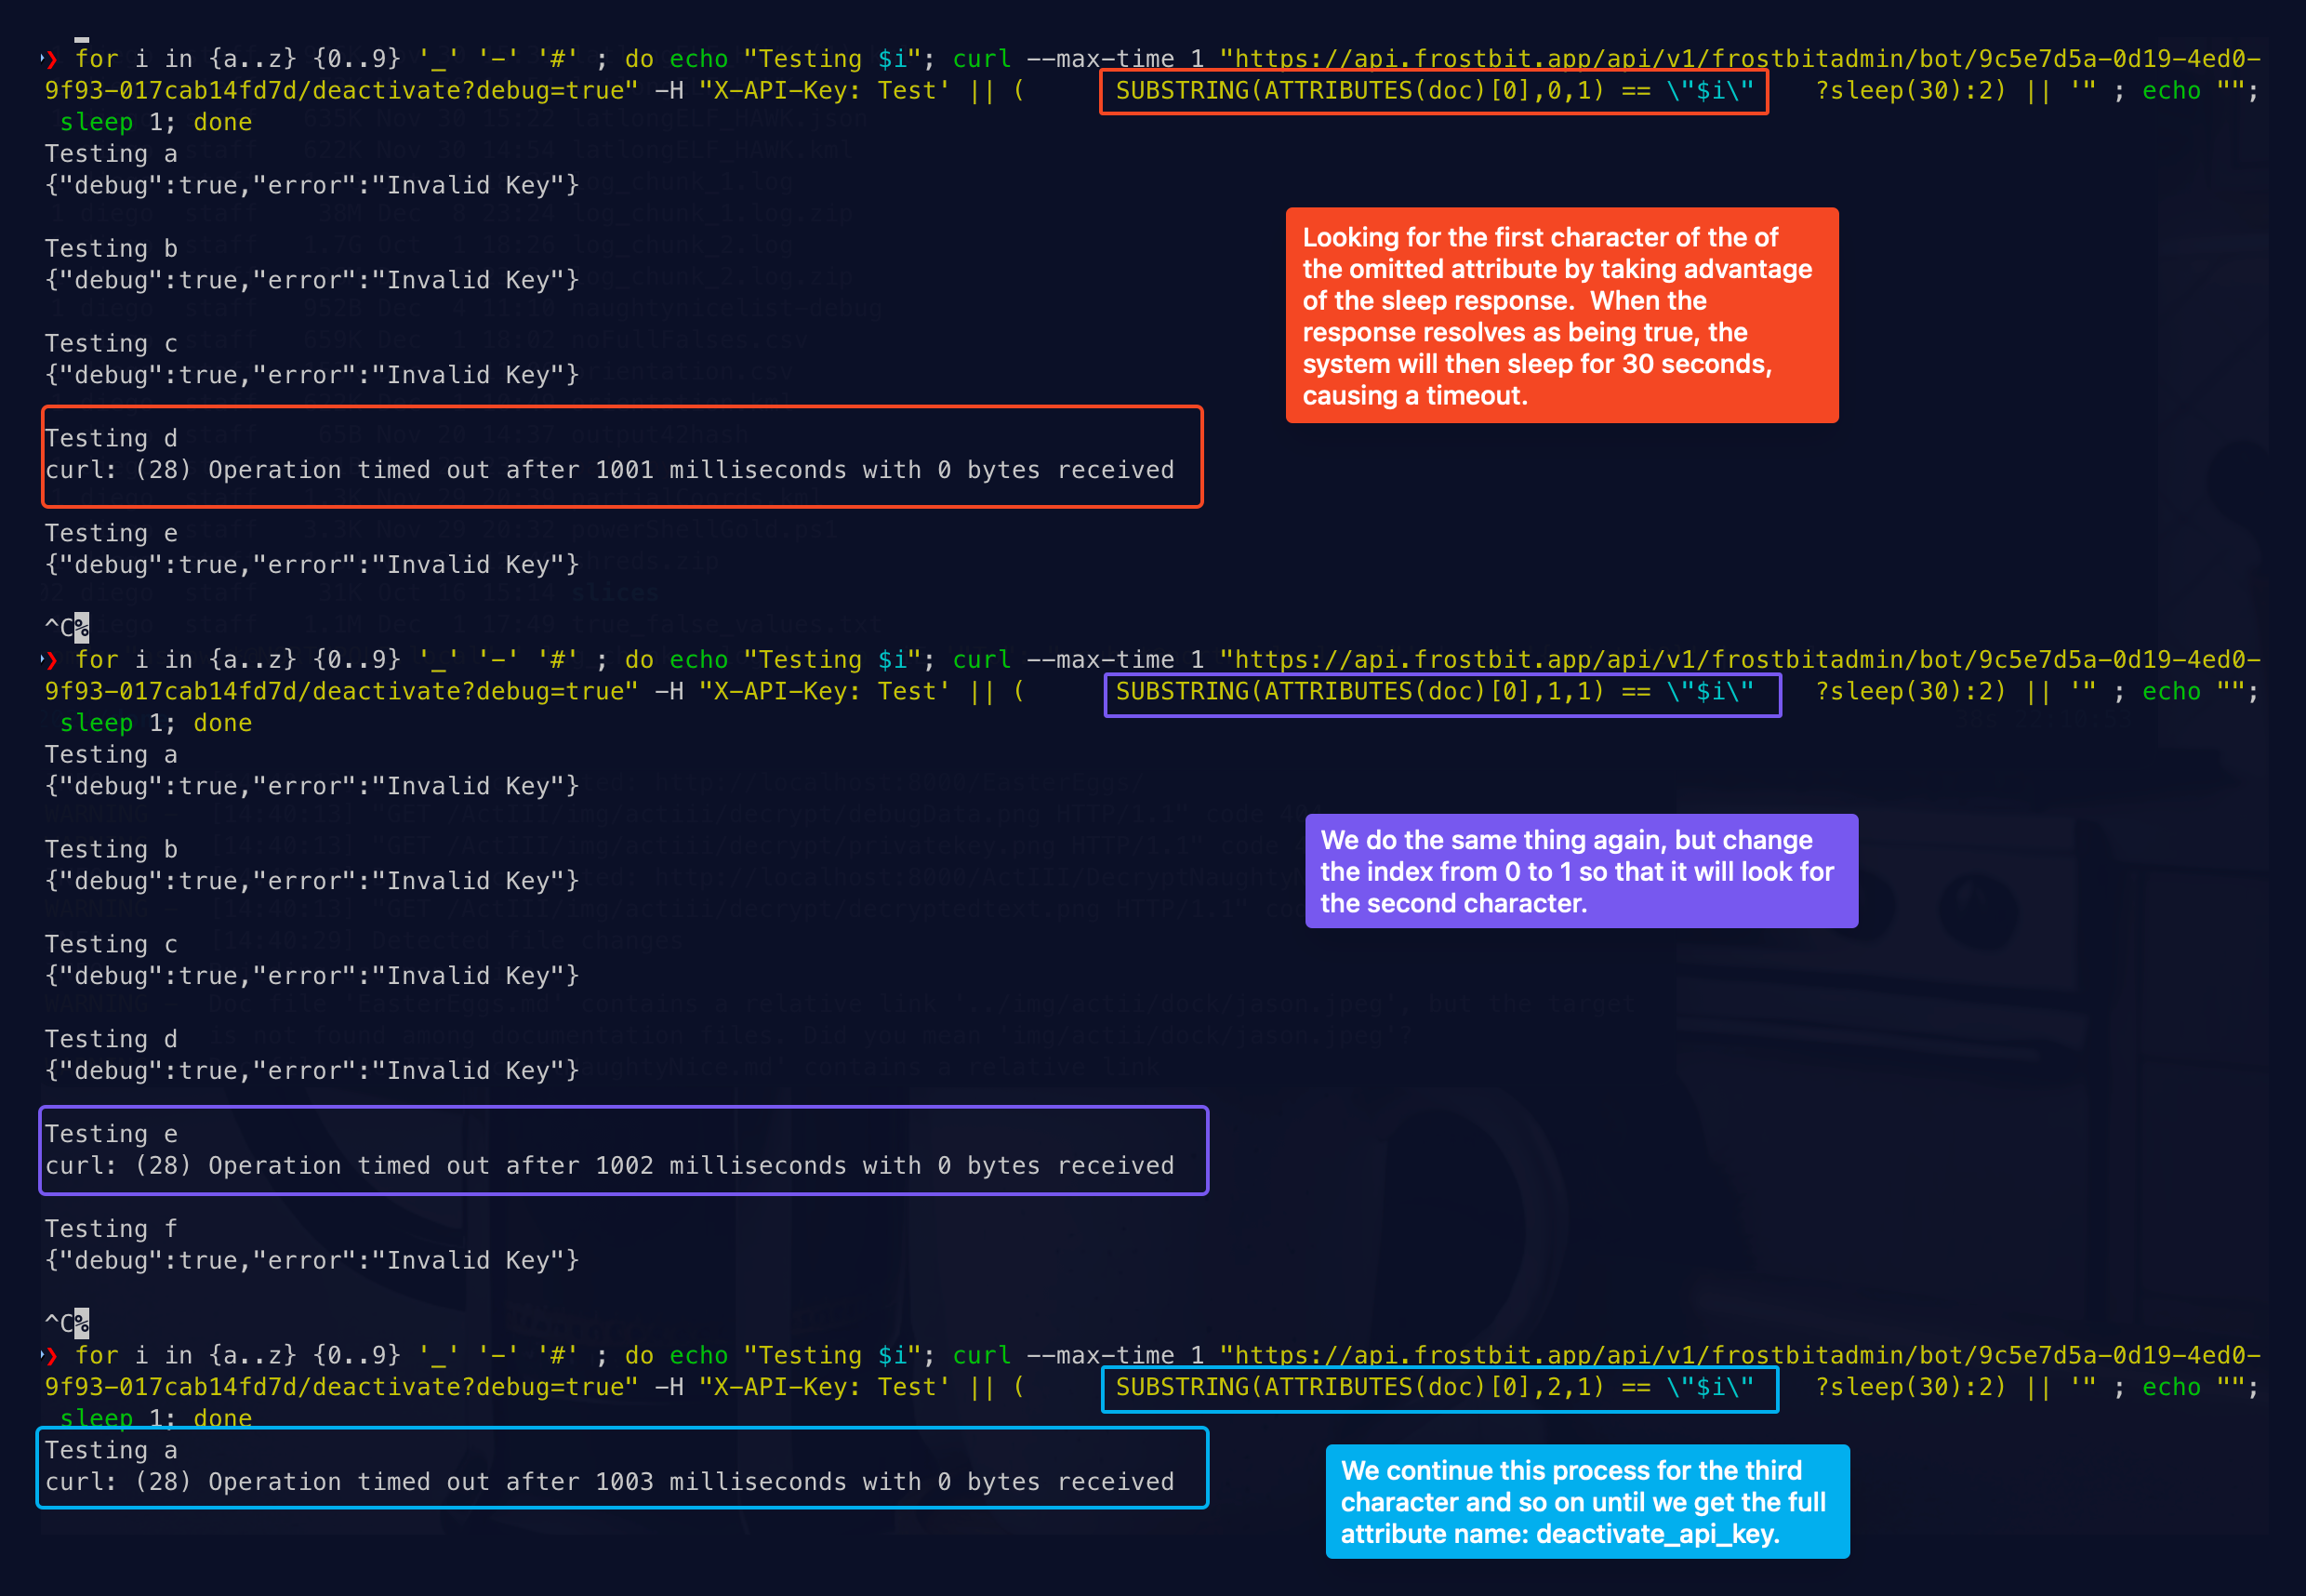
Task: Select 'Testing a' above the 1003 milliseconds timeout
Action: point(111,1450)
